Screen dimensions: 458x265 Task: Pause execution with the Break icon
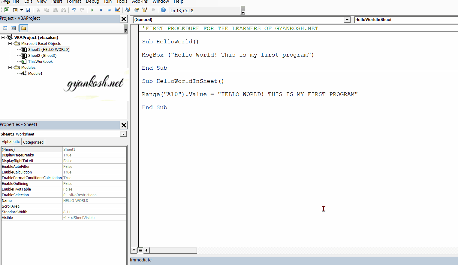[101, 10]
